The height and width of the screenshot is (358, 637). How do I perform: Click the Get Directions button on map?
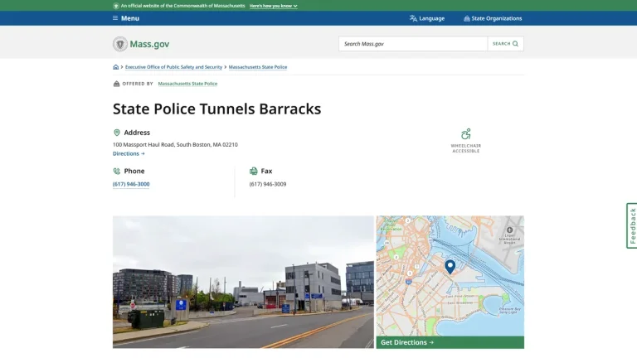pyautogui.click(x=450, y=342)
